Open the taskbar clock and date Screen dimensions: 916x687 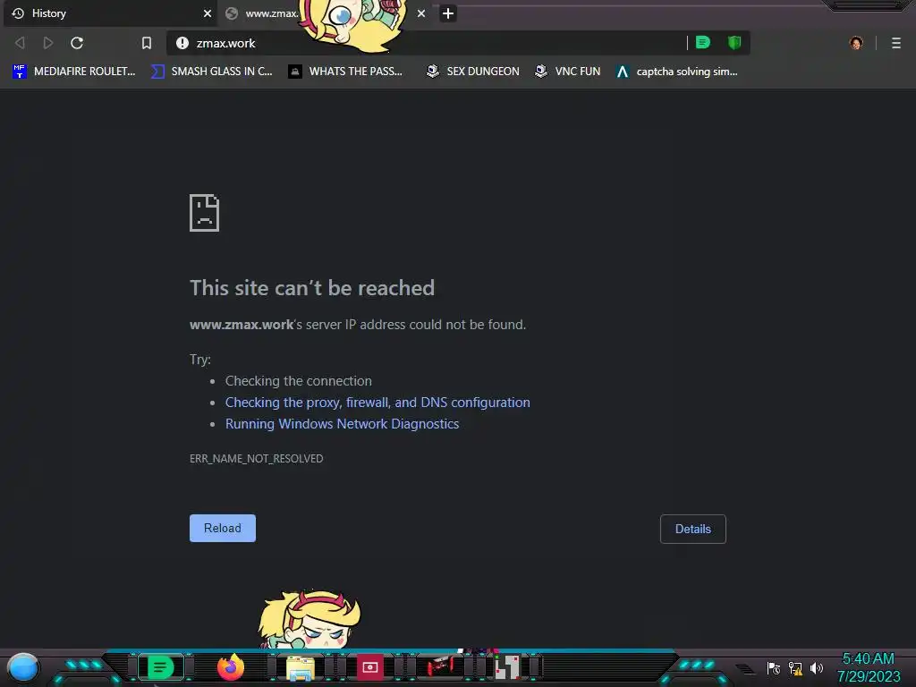(869, 667)
